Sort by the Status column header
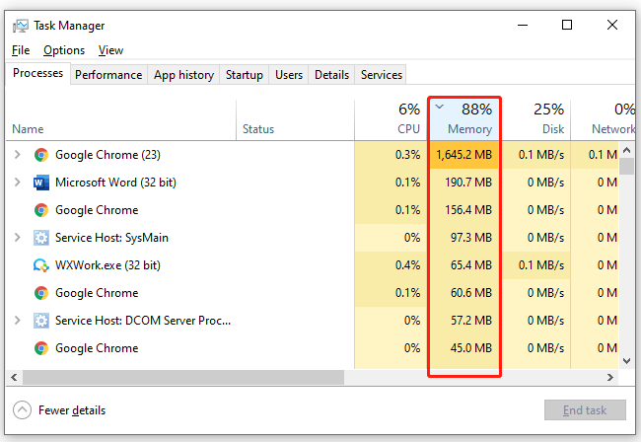 [x=295, y=119]
